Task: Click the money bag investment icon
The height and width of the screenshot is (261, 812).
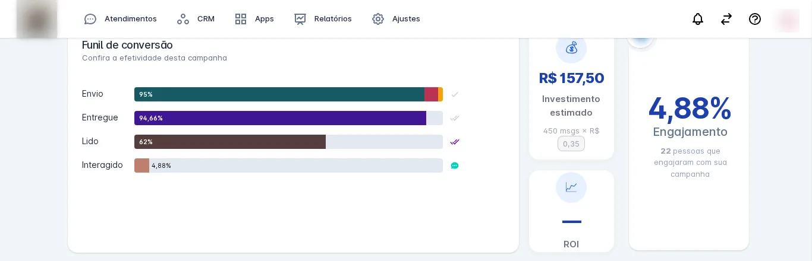Action: pyautogui.click(x=571, y=48)
